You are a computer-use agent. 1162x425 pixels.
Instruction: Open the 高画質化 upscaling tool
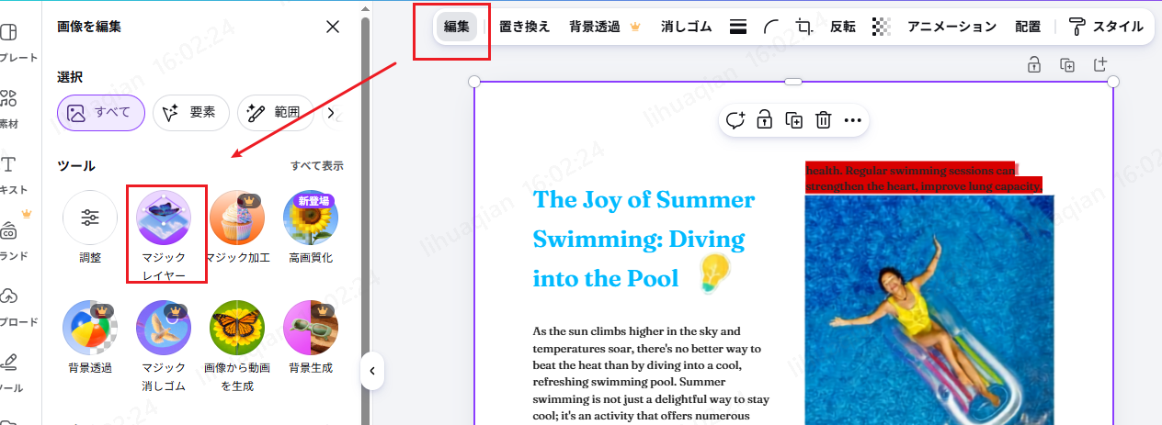pos(311,228)
